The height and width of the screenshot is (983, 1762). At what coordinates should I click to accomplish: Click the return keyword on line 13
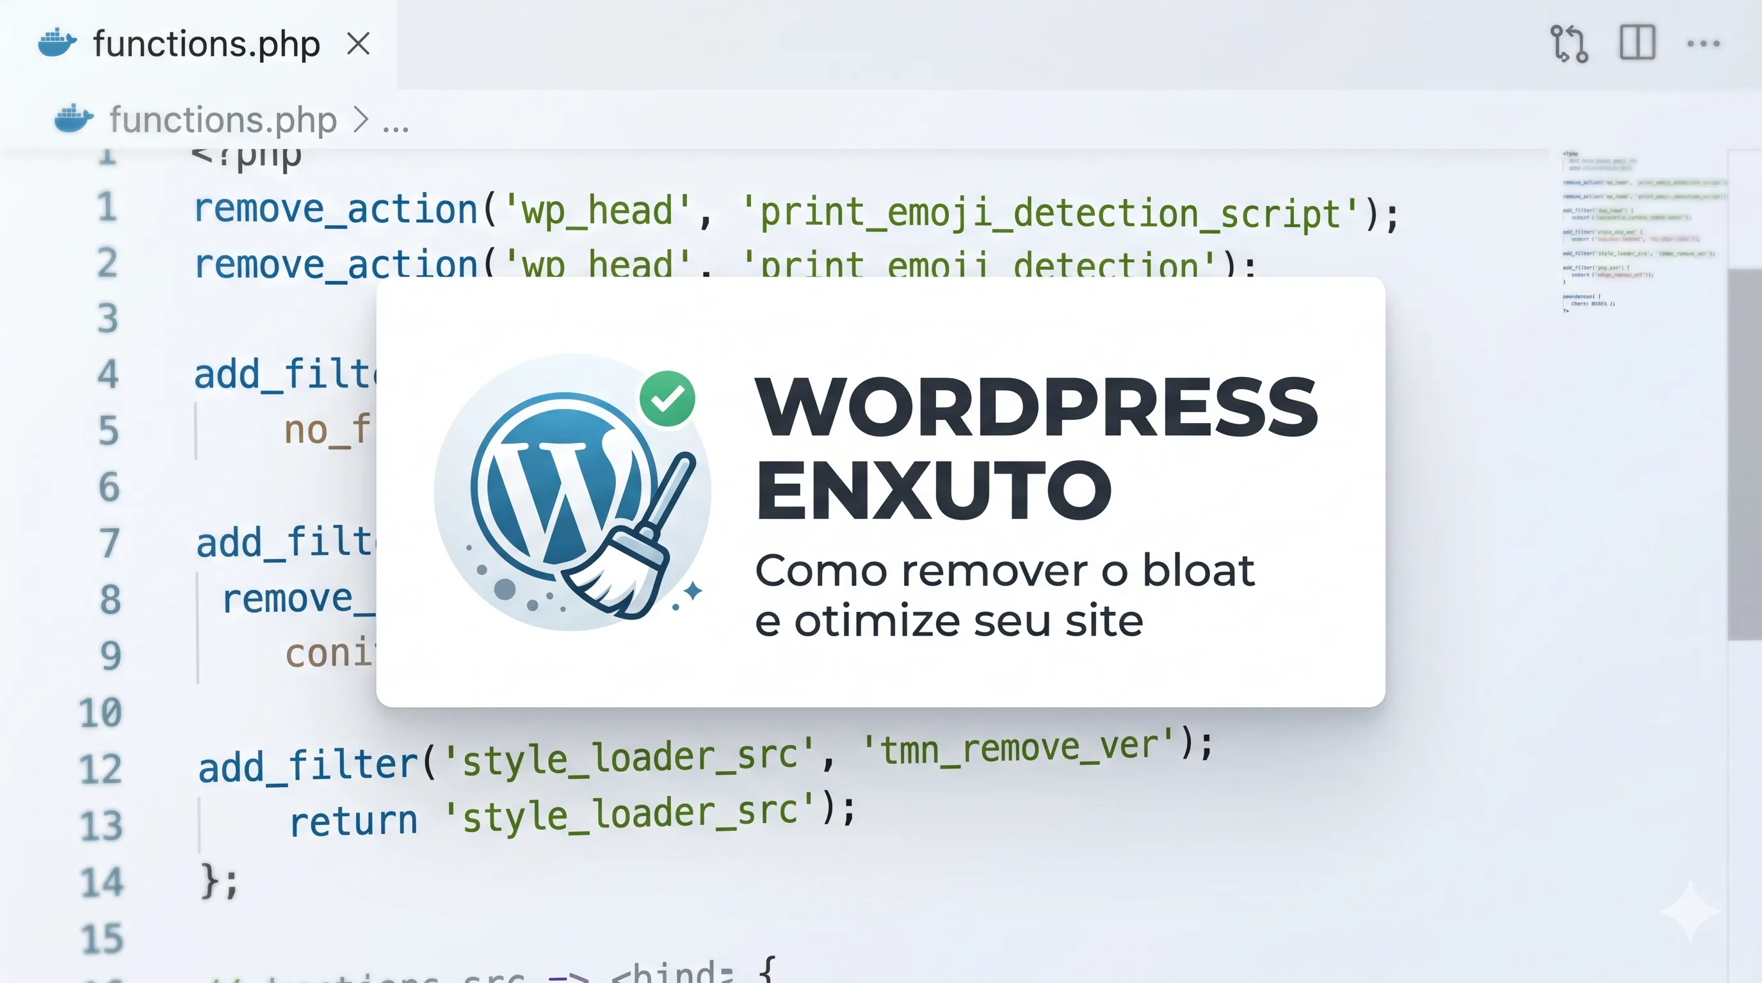click(x=353, y=821)
